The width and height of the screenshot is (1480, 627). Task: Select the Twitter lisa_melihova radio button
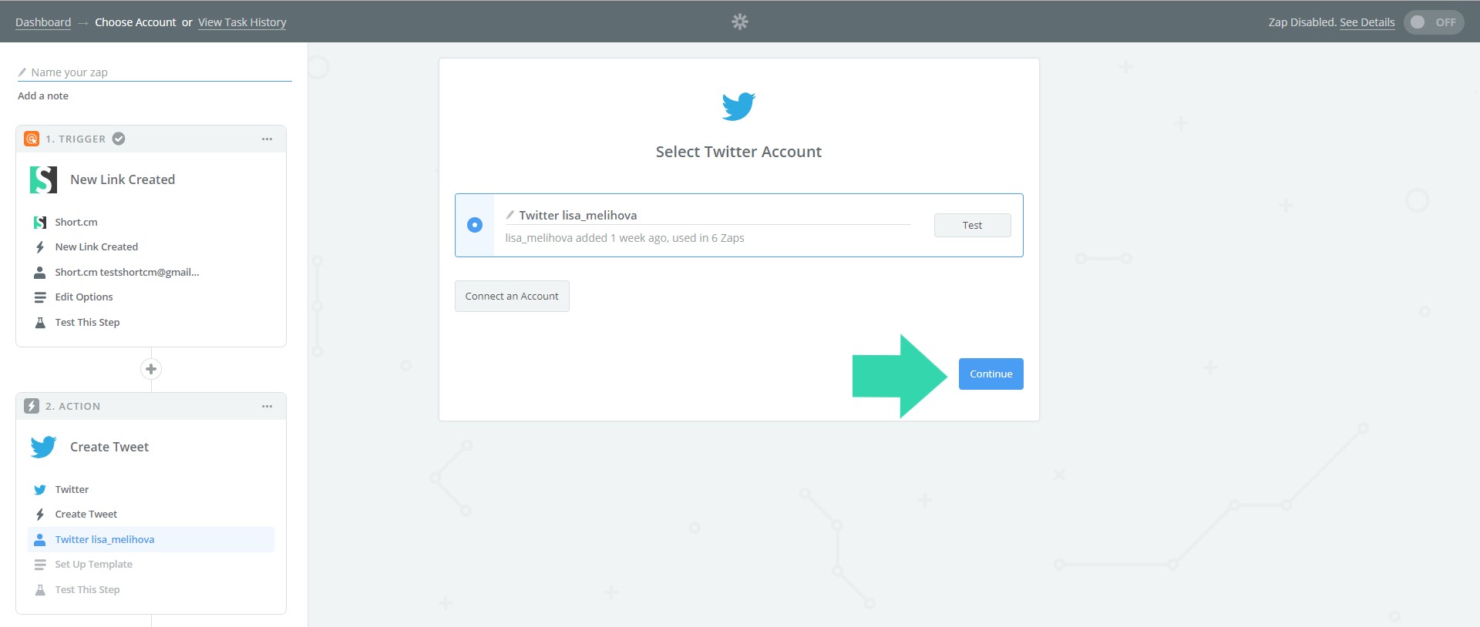pyautogui.click(x=475, y=225)
